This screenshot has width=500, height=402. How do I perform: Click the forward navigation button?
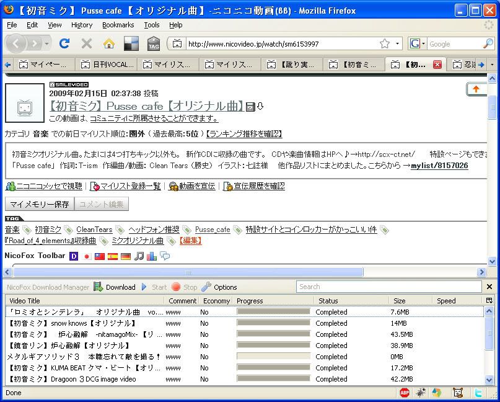coord(35,44)
